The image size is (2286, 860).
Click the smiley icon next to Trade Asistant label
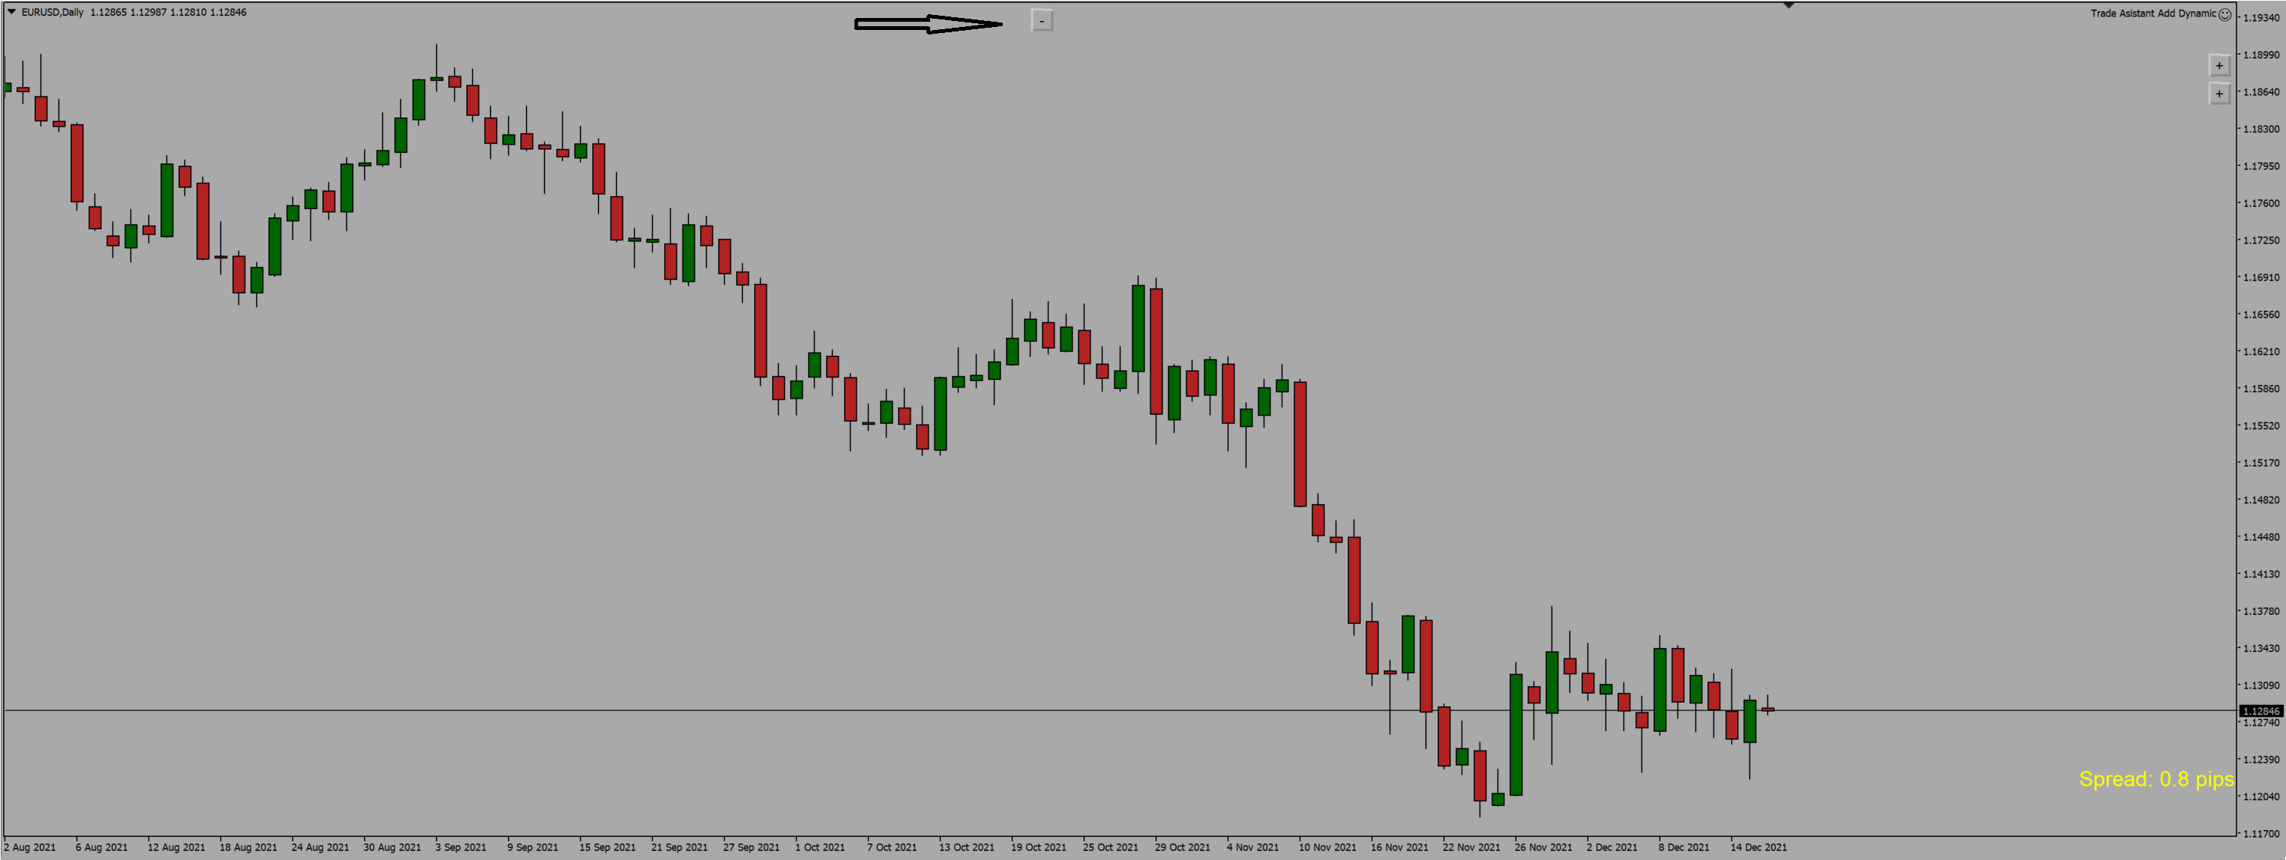click(x=2227, y=13)
